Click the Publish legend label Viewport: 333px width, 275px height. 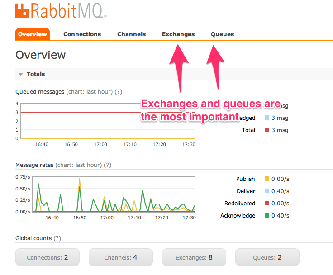pyautogui.click(x=246, y=179)
